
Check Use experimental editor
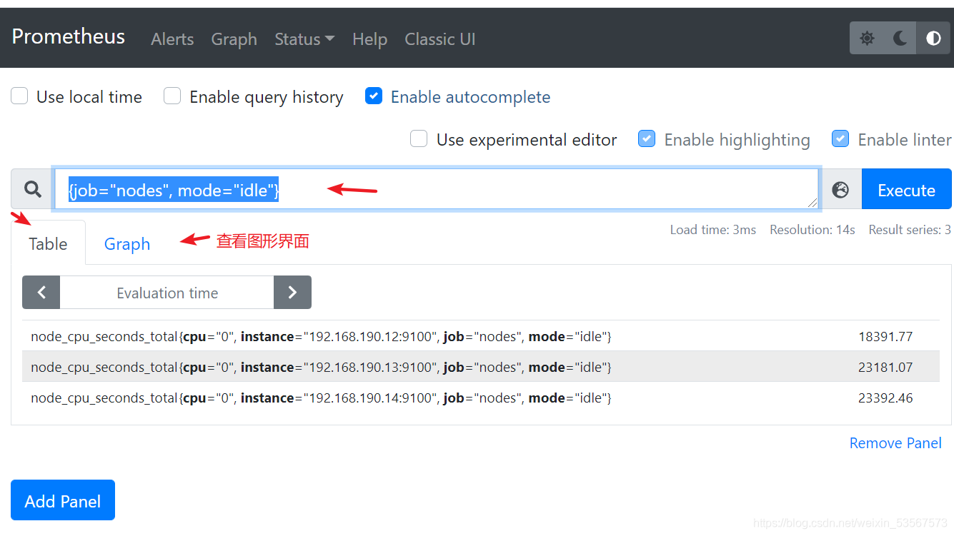coord(419,139)
